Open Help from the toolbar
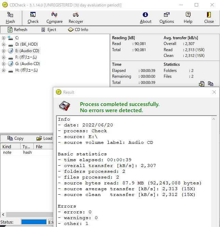 (x=188, y=15)
